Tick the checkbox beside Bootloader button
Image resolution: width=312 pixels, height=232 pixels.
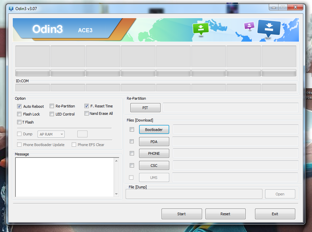coord(132,129)
